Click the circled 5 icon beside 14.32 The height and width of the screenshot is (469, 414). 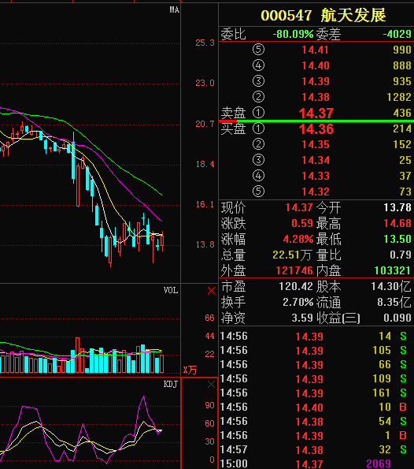point(258,192)
